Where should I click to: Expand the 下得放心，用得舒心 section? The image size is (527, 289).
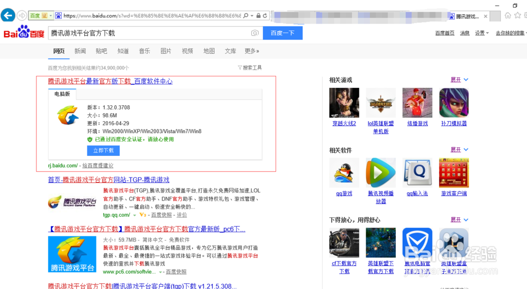point(459,220)
